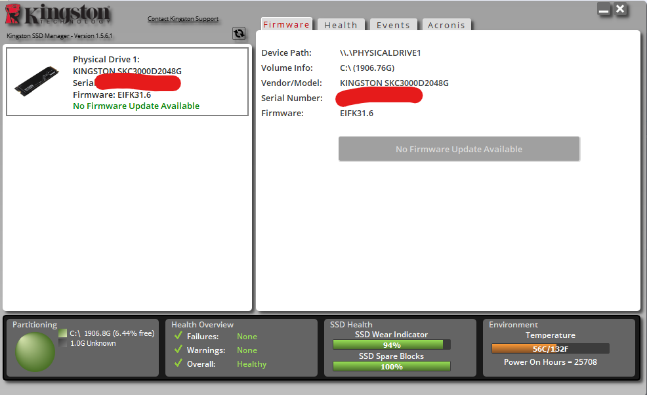Click the Vendor/Model value in firmware panel
Screen dimensions: 647x395
[x=394, y=83]
